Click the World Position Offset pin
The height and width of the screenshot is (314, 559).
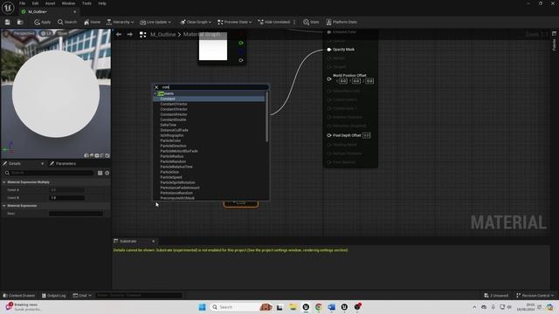[329, 78]
